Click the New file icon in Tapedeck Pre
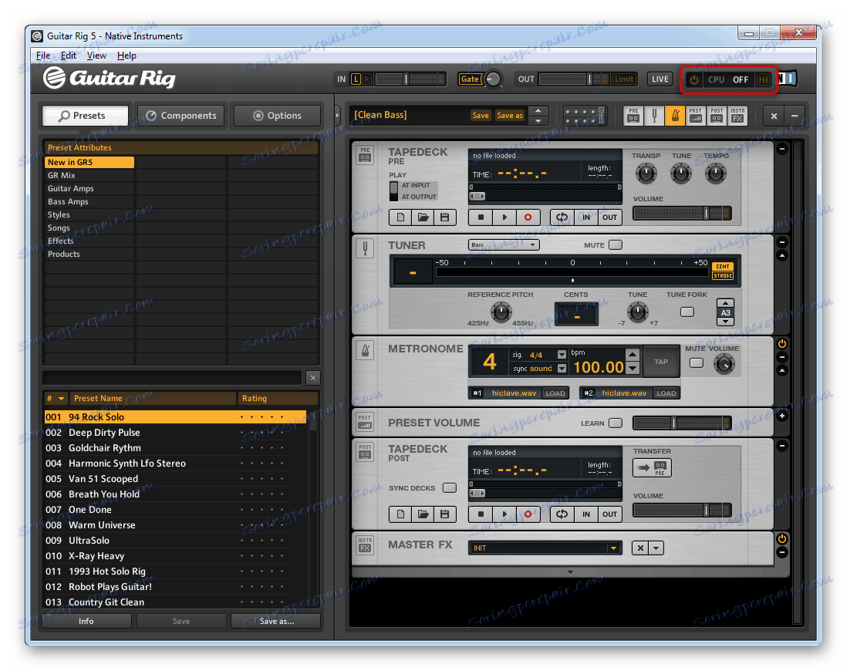847x671 pixels. [400, 217]
